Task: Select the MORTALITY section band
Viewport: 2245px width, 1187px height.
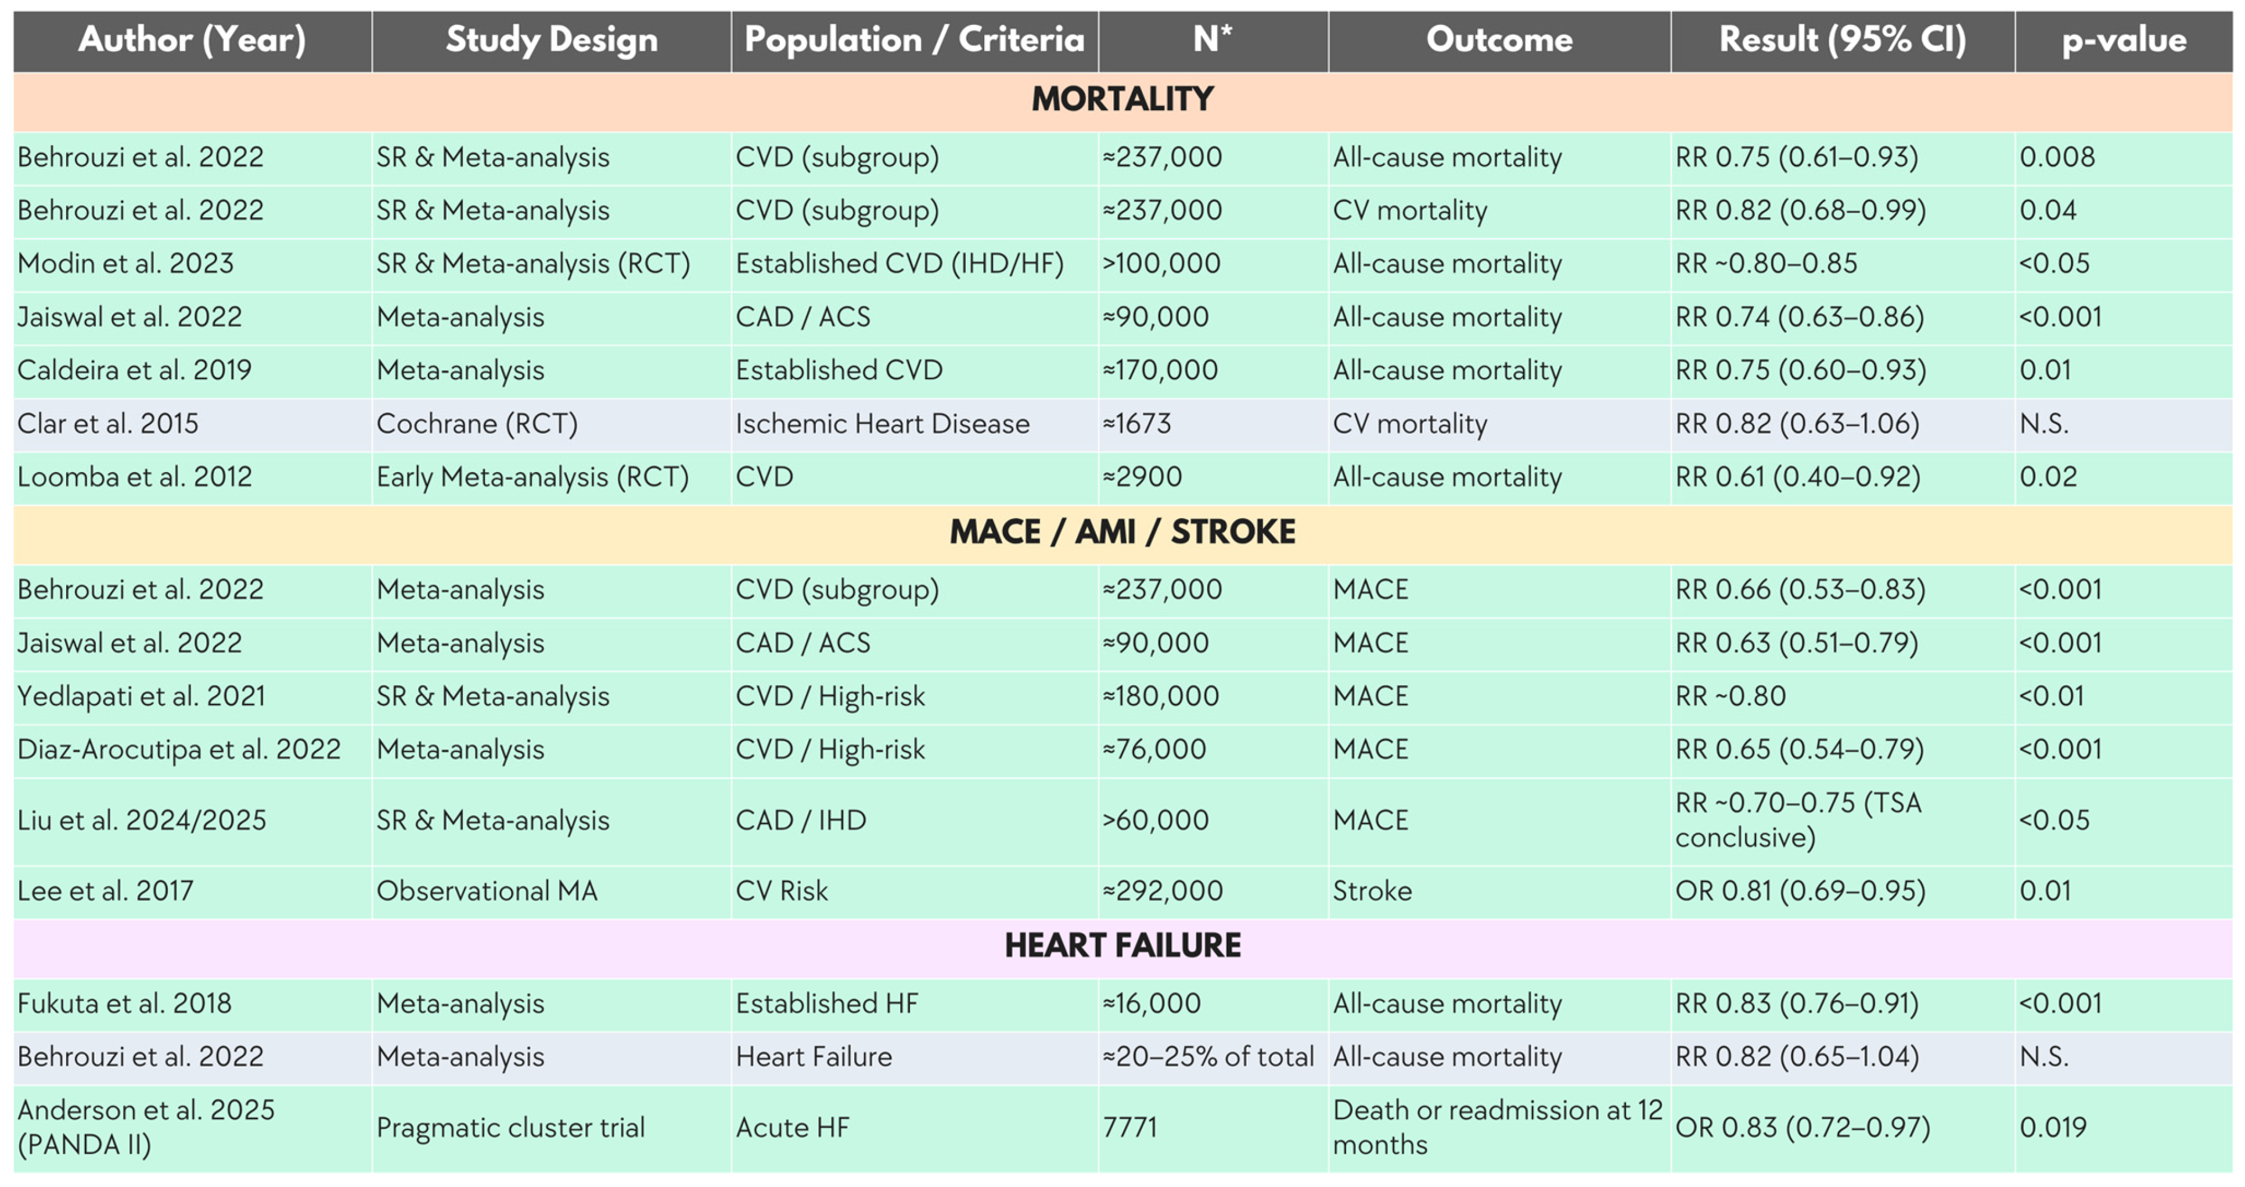Action: (x=1122, y=99)
